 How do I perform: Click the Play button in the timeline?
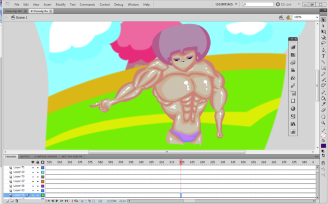coord(57,201)
